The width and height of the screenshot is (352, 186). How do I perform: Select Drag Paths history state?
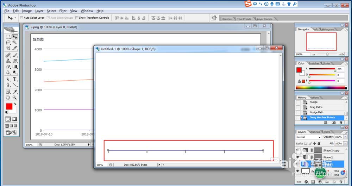coord(316,107)
